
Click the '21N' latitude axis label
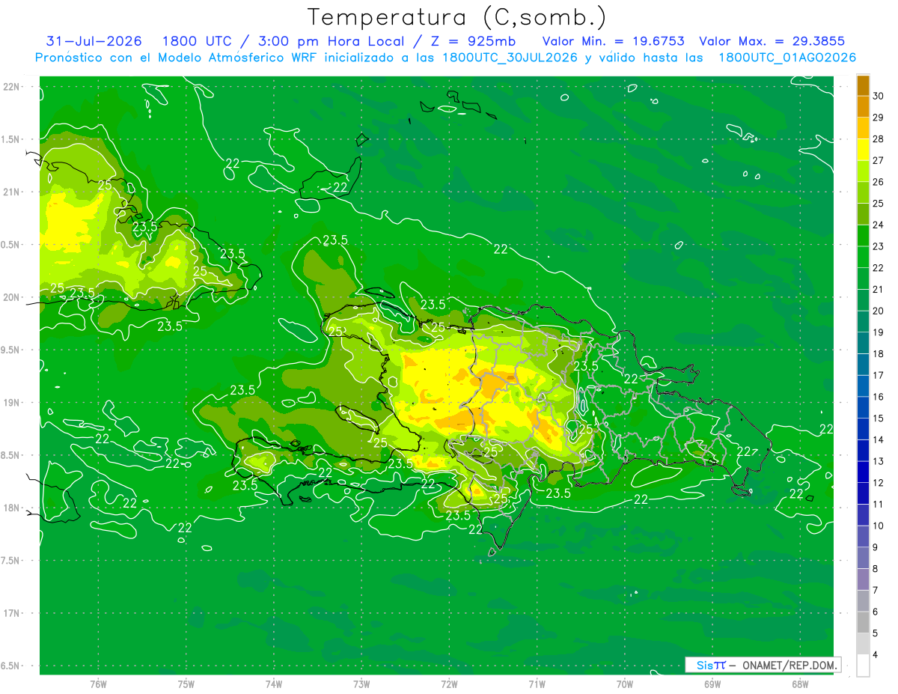click(11, 192)
